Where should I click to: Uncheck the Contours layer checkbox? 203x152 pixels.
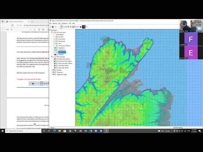tap(57, 37)
